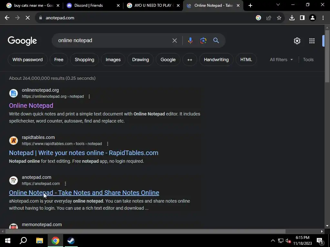Open options for rapidtables.com result
Screen dimensions: 330x247
point(108,144)
